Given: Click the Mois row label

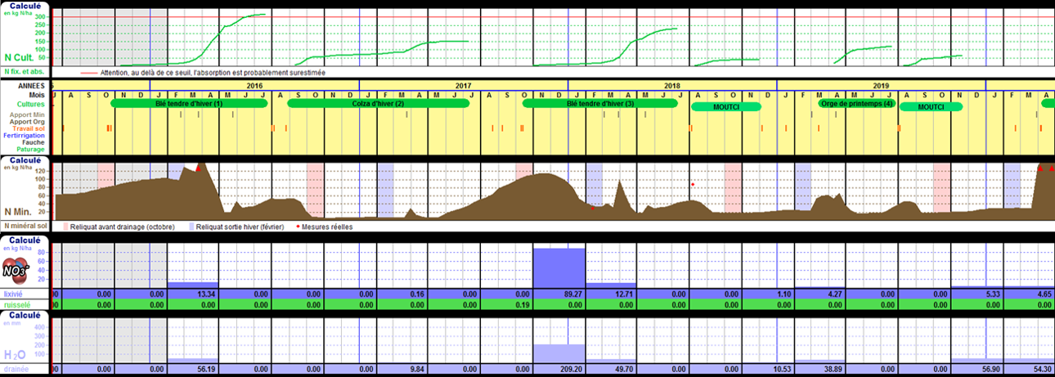Looking at the screenshot, I should click(x=35, y=96).
